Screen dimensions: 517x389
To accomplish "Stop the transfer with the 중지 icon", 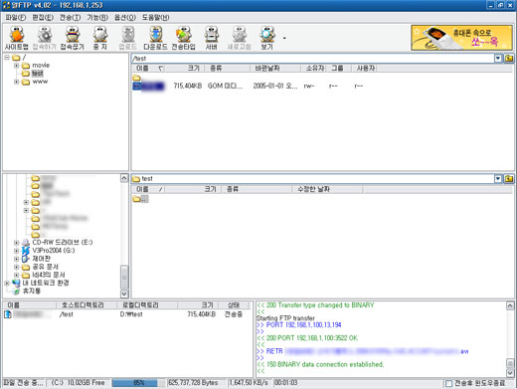I will (x=100, y=38).
